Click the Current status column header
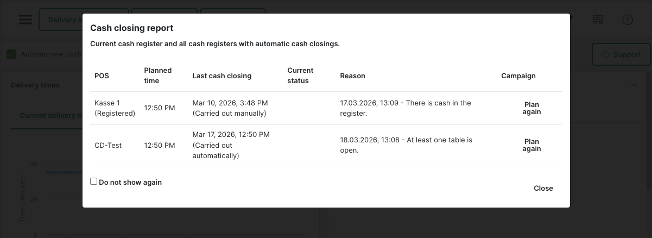This screenshot has height=238, width=652. pyautogui.click(x=300, y=76)
